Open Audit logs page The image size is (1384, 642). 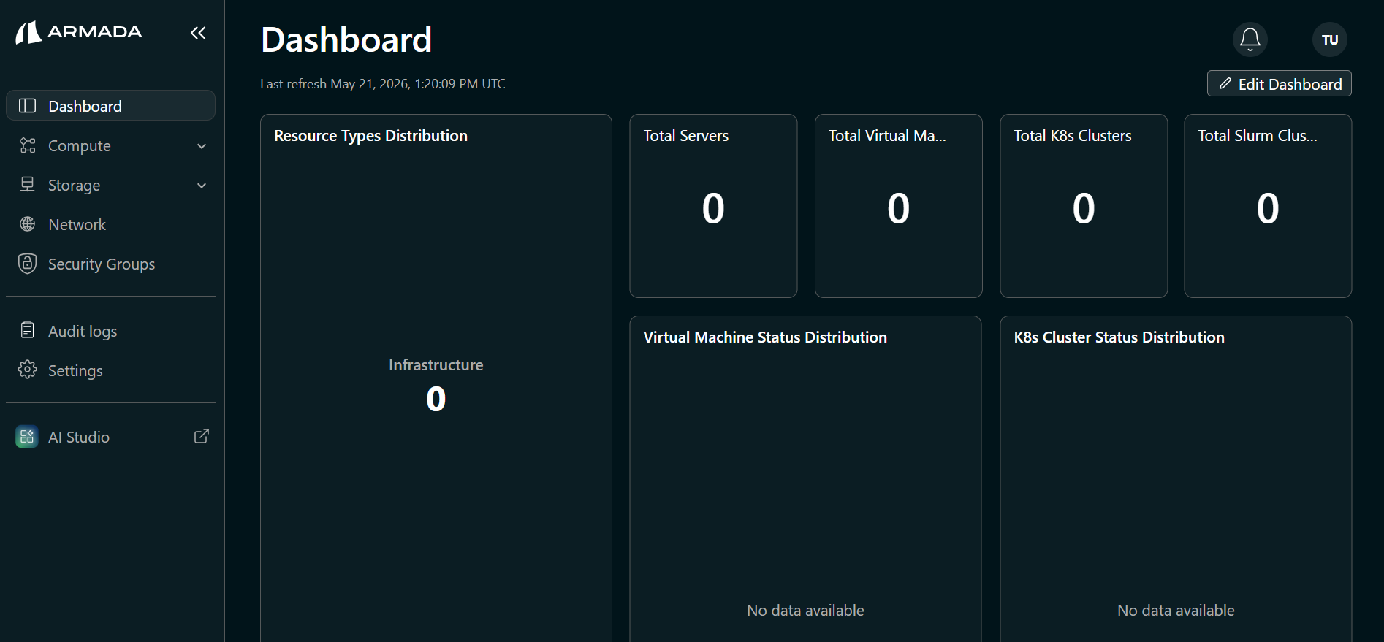(110, 331)
